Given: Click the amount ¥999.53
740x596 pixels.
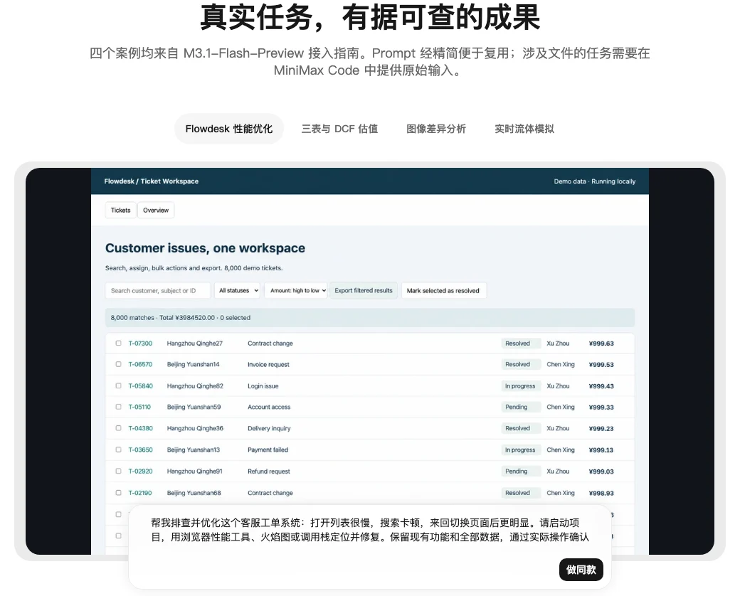Looking at the screenshot, I should [x=601, y=364].
